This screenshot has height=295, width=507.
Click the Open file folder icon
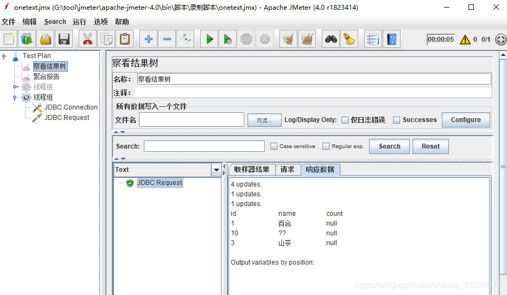[x=46, y=39]
